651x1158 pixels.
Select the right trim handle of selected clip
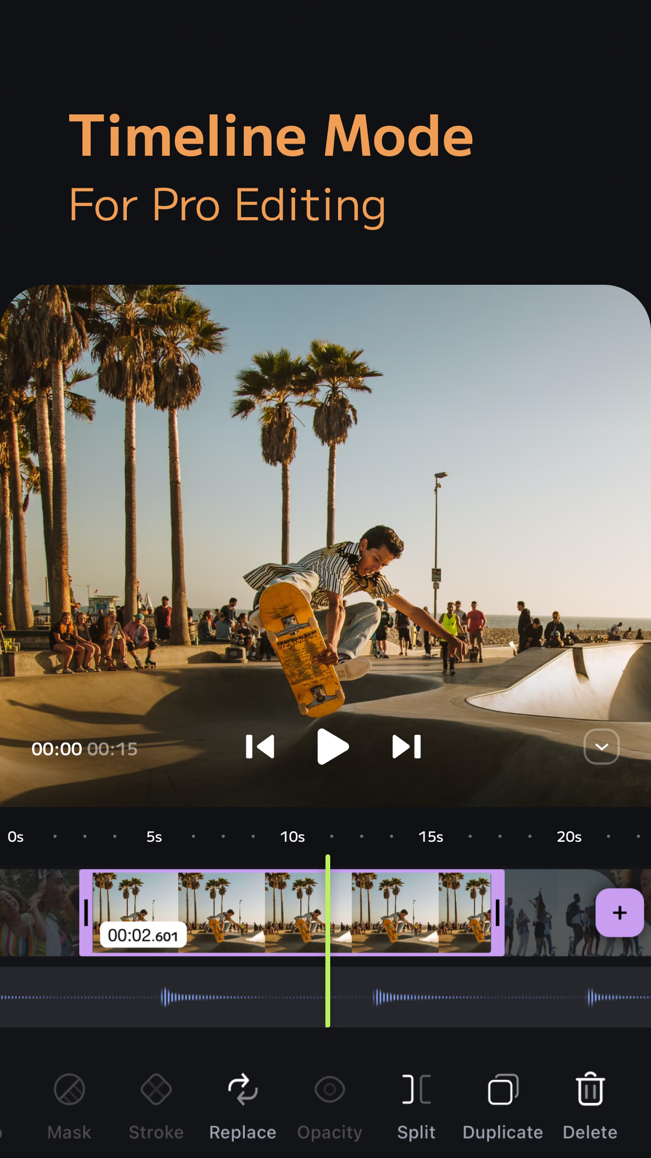click(x=497, y=913)
